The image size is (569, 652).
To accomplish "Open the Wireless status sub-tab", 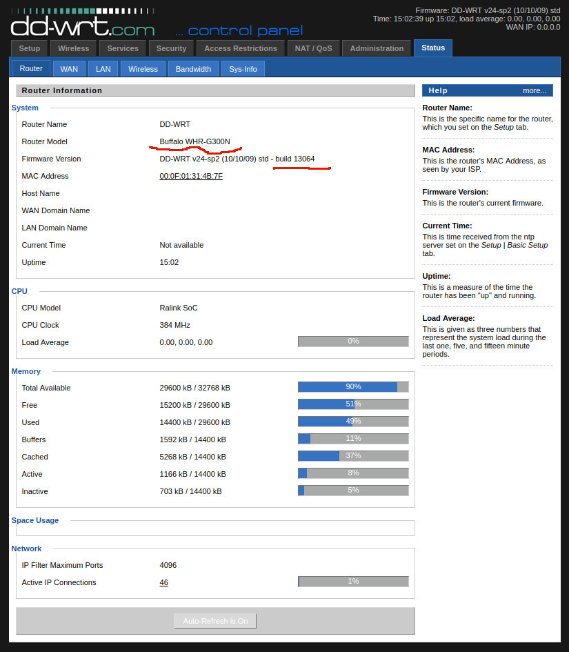I will pyautogui.click(x=143, y=69).
